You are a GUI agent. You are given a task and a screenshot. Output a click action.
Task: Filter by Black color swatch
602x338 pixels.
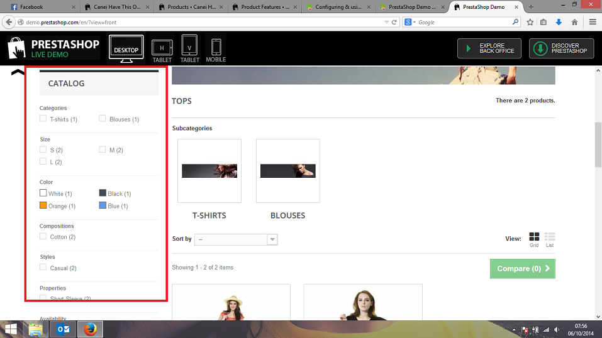103,193
